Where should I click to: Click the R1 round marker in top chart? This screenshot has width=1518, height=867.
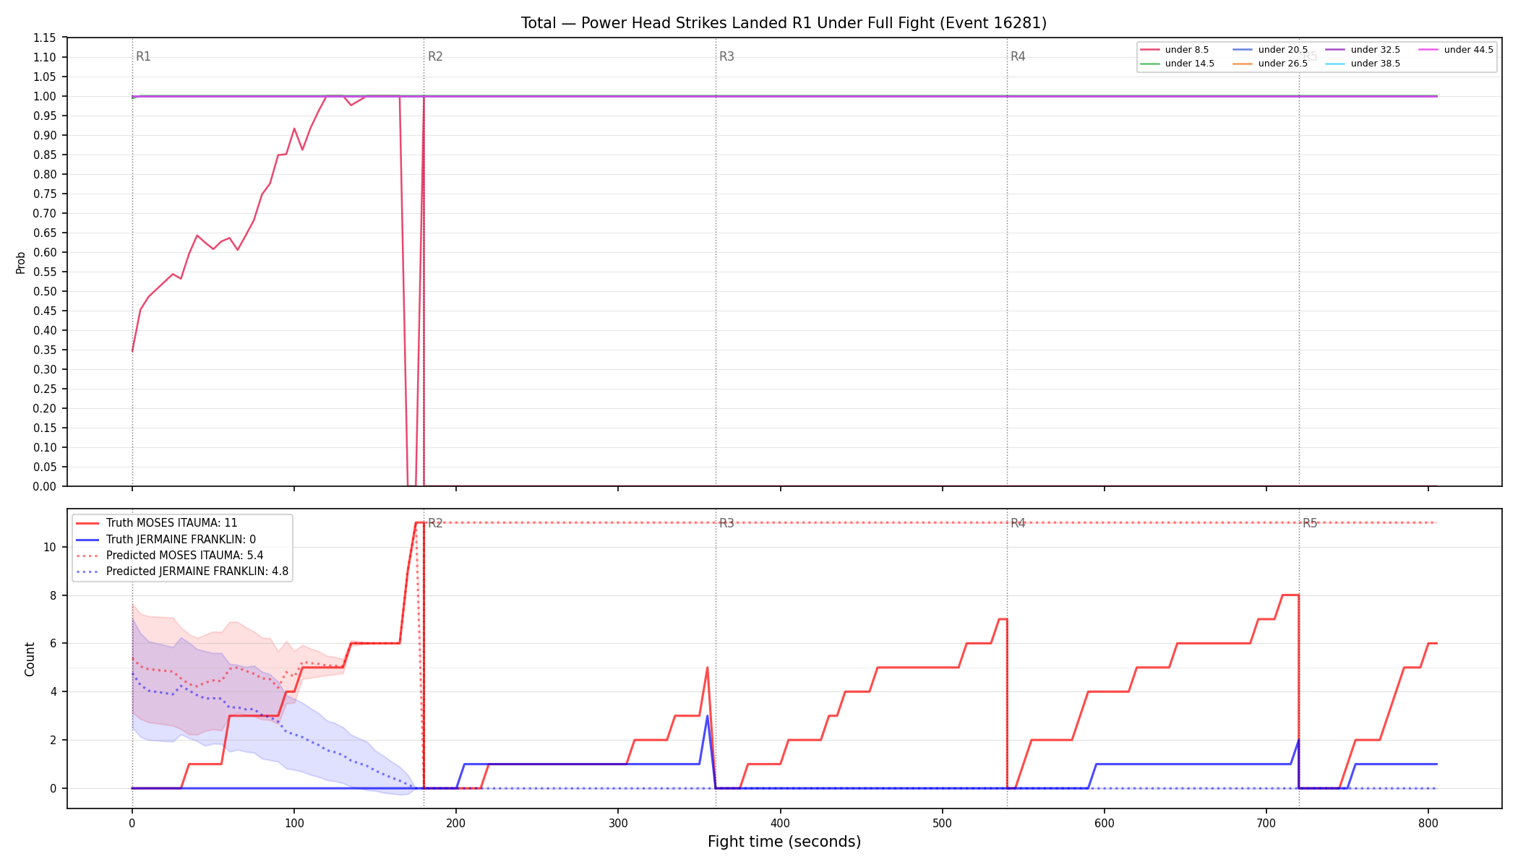pyautogui.click(x=143, y=56)
